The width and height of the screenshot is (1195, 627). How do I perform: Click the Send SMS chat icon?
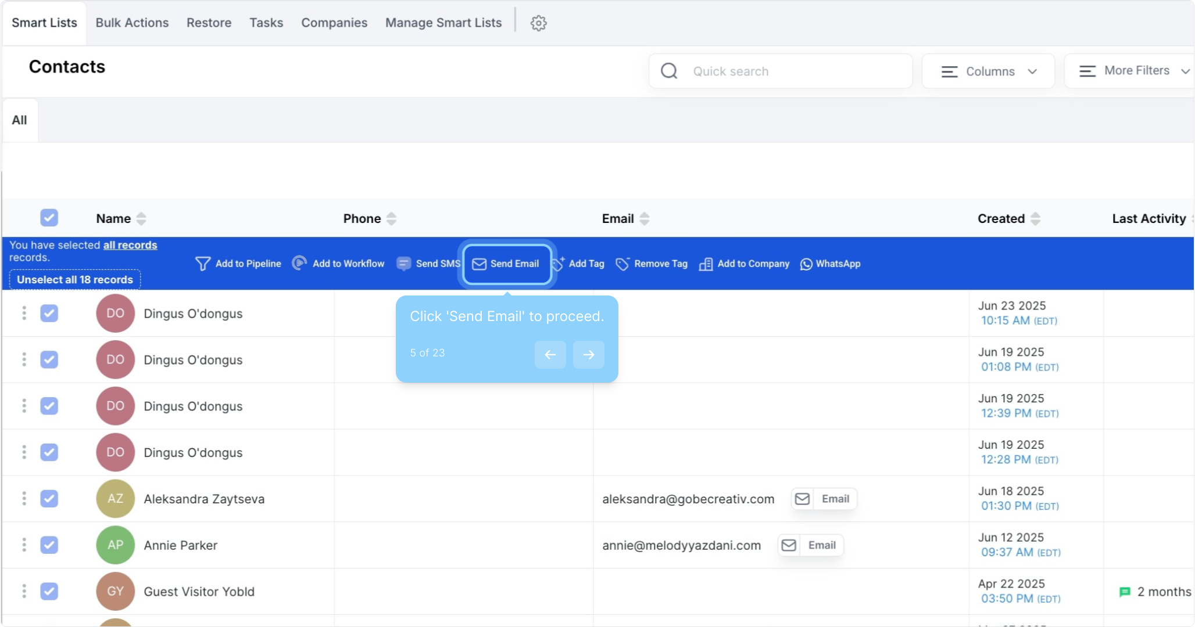point(403,264)
